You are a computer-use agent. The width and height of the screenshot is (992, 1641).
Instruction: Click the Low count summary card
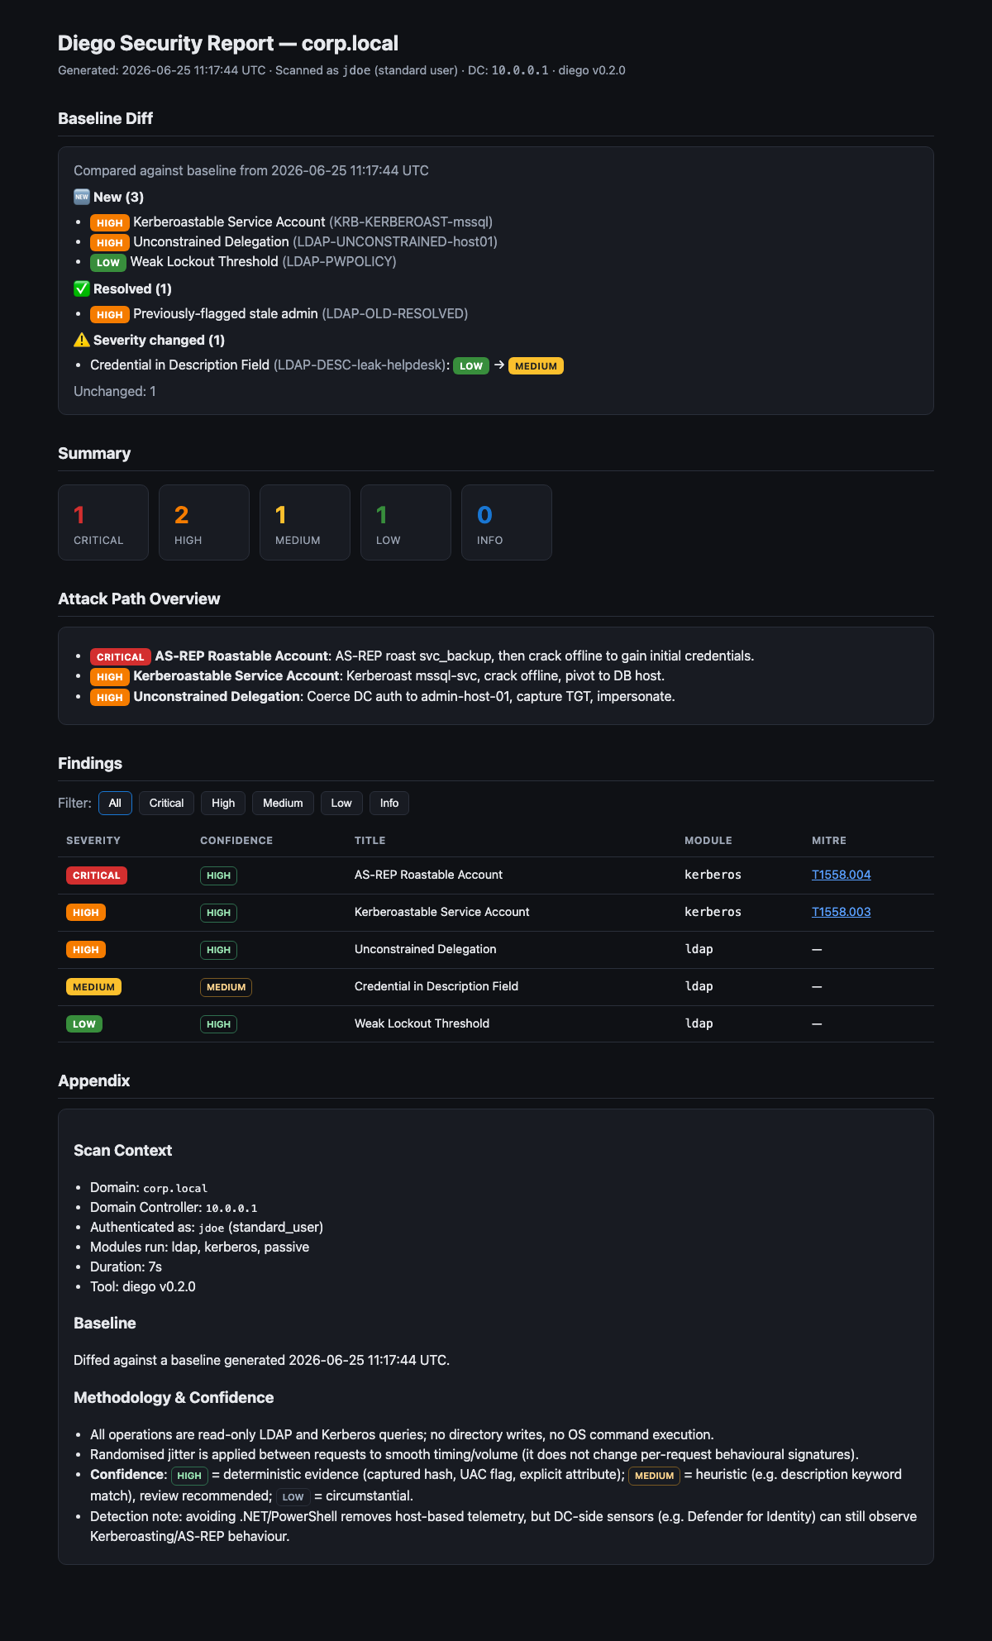[406, 522]
